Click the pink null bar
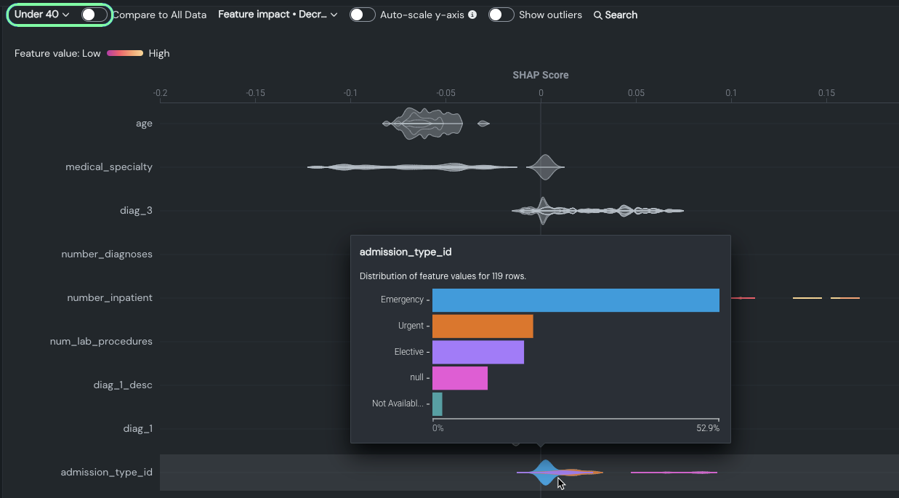Screen dimensions: 899x498 [460, 378]
